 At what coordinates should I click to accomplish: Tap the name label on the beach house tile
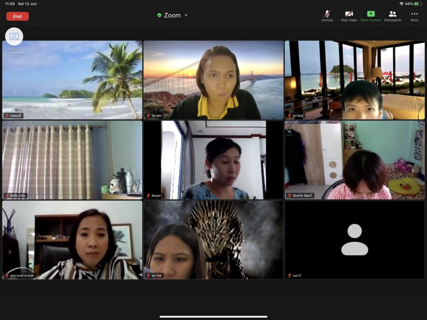pyautogui.click(x=296, y=116)
